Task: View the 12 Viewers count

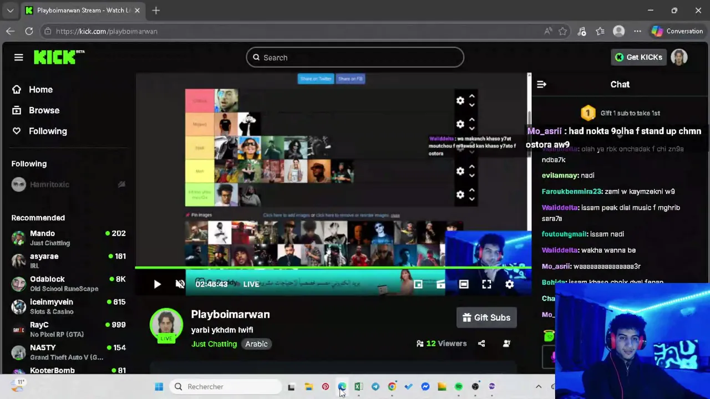Action: click(442, 344)
